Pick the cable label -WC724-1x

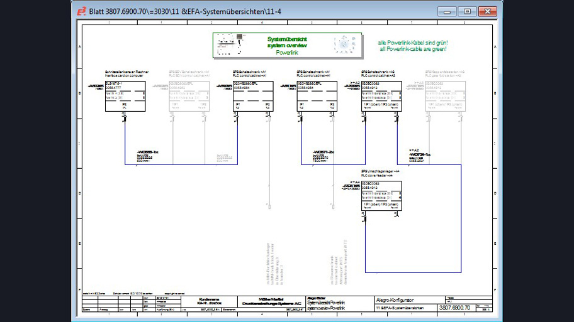[x=420, y=155]
